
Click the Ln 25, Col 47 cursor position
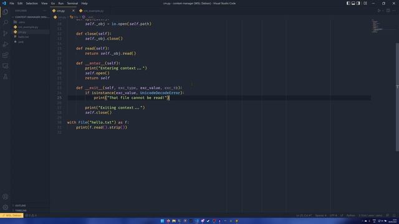(304, 215)
